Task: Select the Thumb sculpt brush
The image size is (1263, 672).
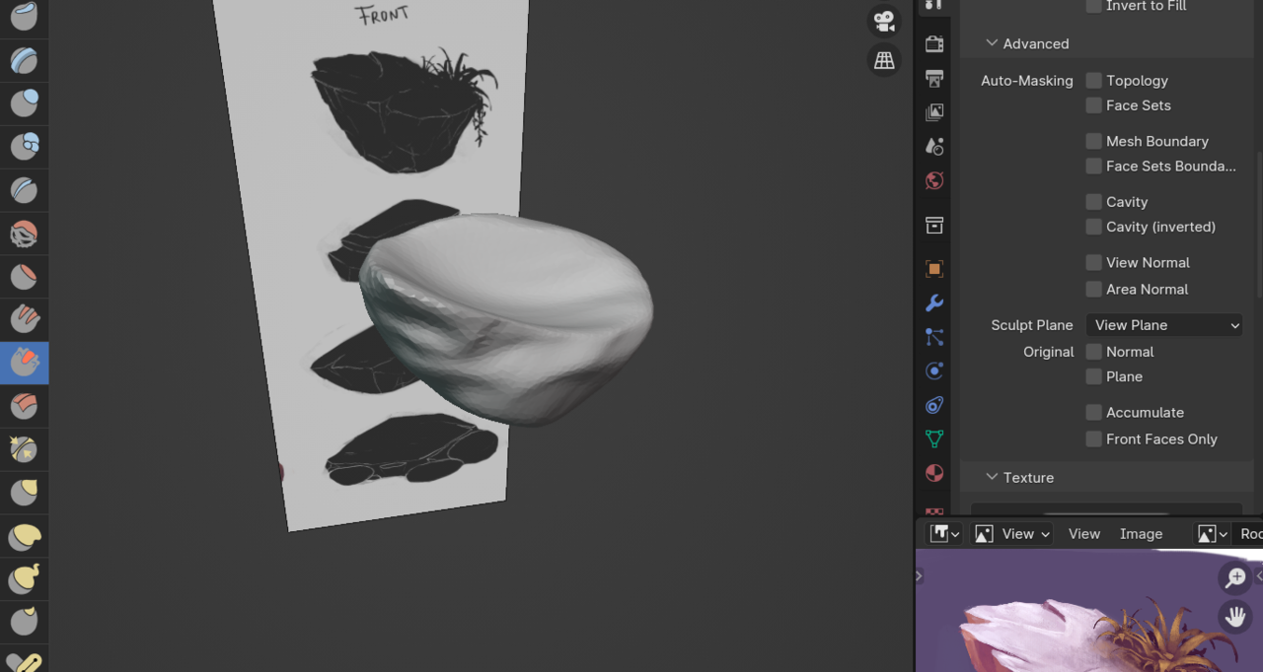Action: (x=24, y=623)
